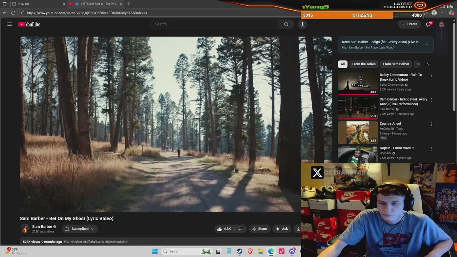
Task: Open the Indigo Live Performance thumbnail
Action: click(358, 108)
